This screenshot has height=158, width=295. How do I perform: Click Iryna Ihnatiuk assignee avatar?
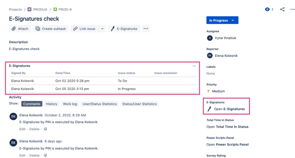210,38
